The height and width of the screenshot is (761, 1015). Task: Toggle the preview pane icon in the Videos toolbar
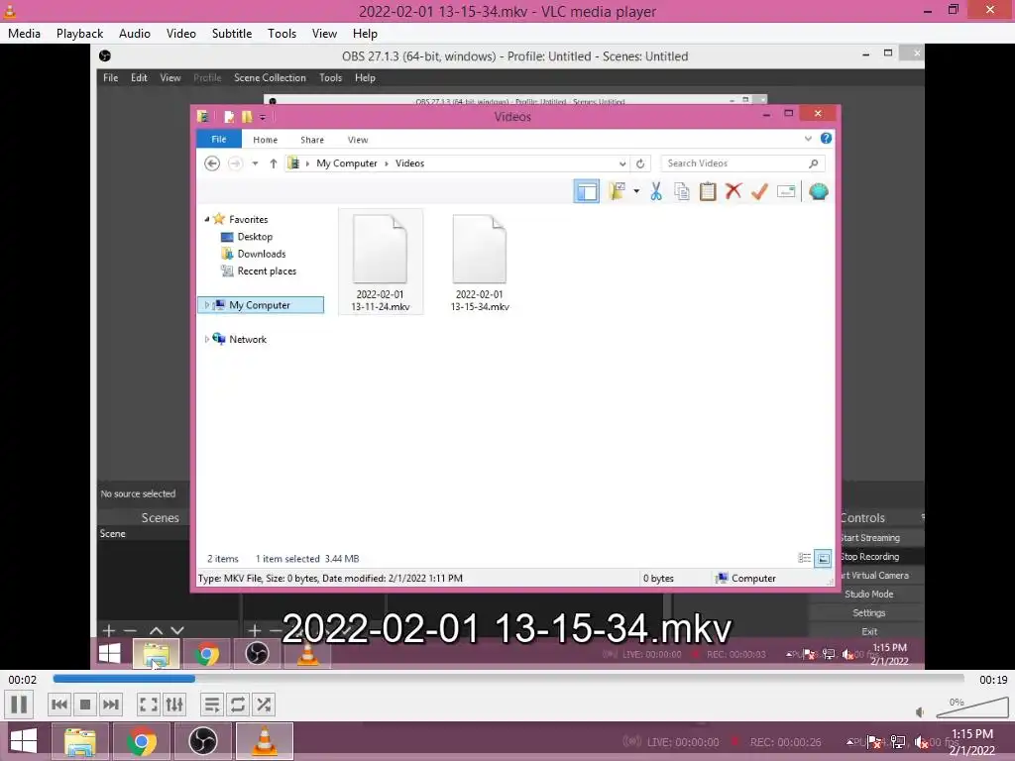coord(587,191)
